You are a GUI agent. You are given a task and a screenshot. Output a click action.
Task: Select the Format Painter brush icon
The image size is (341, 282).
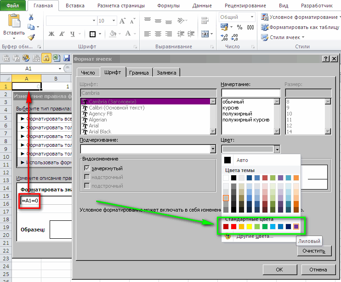click(x=32, y=37)
